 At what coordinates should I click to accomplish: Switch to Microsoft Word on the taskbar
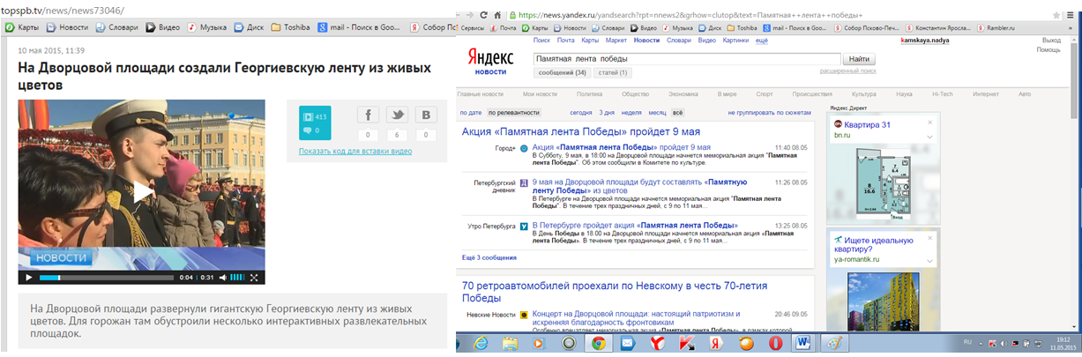(x=804, y=344)
